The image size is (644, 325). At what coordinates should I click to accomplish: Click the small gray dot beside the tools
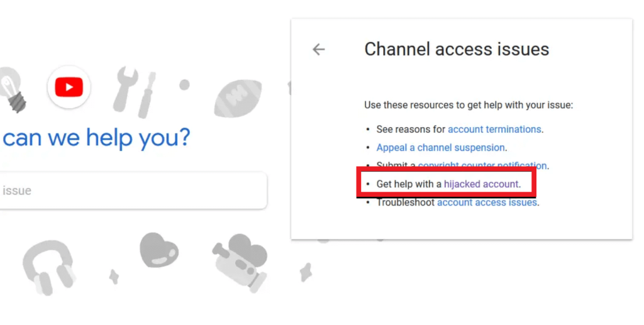[x=184, y=84]
